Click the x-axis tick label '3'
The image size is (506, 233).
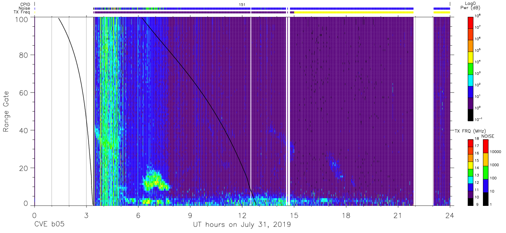pos(86,215)
